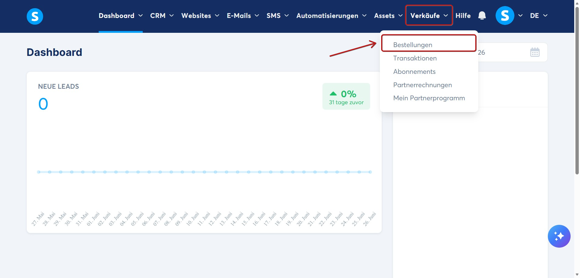Image resolution: width=580 pixels, height=278 pixels.
Task: Switch language via DE dropdown
Action: coord(539,15)
